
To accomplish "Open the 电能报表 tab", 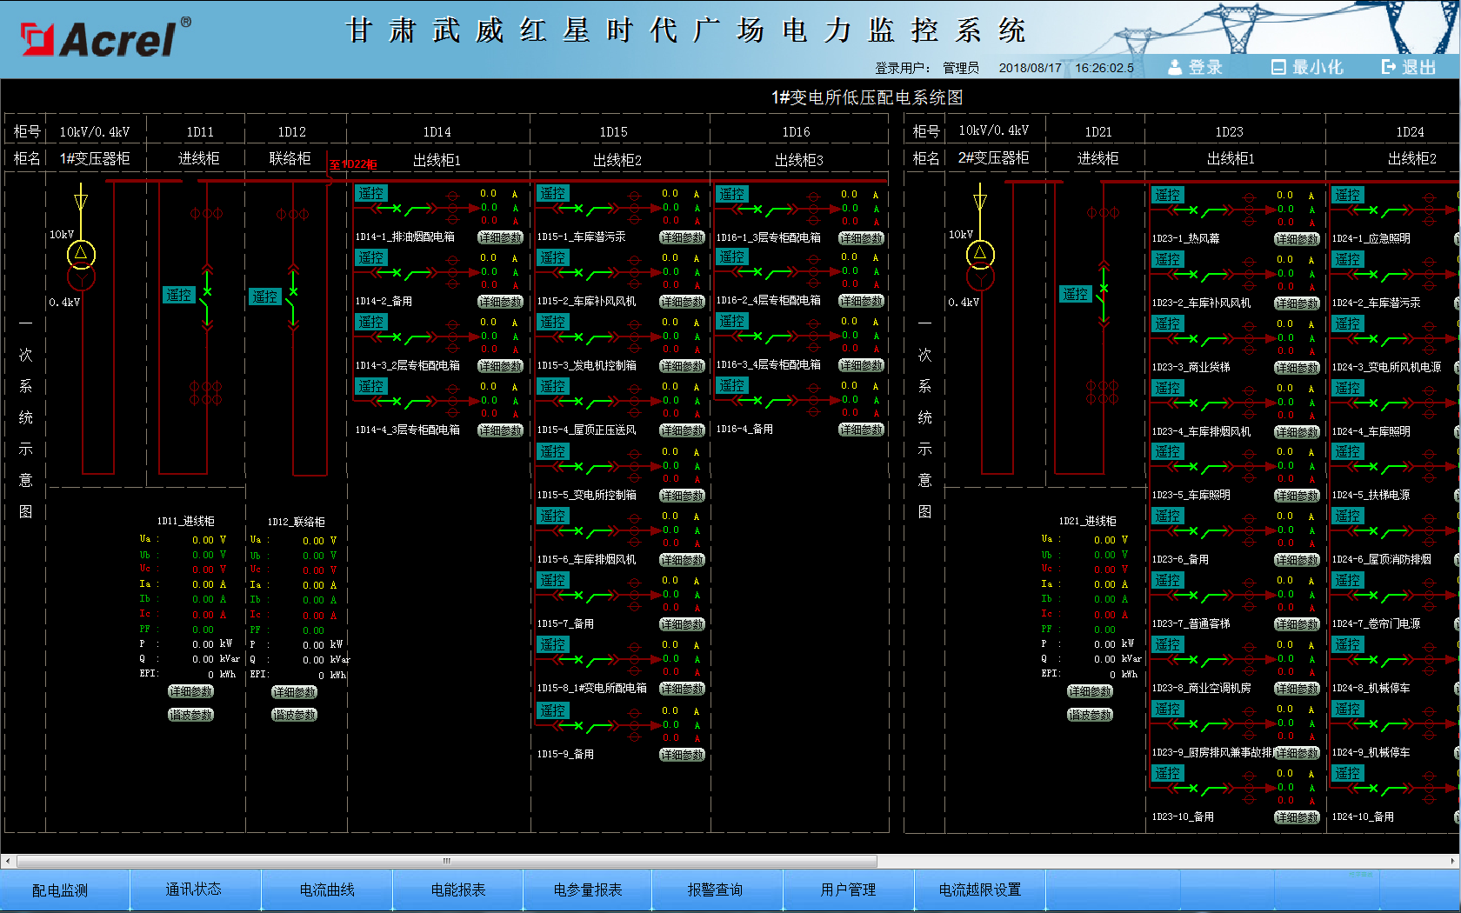I will tap(458, 890).
